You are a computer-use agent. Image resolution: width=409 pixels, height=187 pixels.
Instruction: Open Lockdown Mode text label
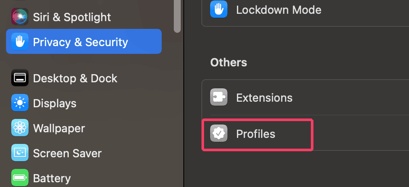click(x=278, y=9)
